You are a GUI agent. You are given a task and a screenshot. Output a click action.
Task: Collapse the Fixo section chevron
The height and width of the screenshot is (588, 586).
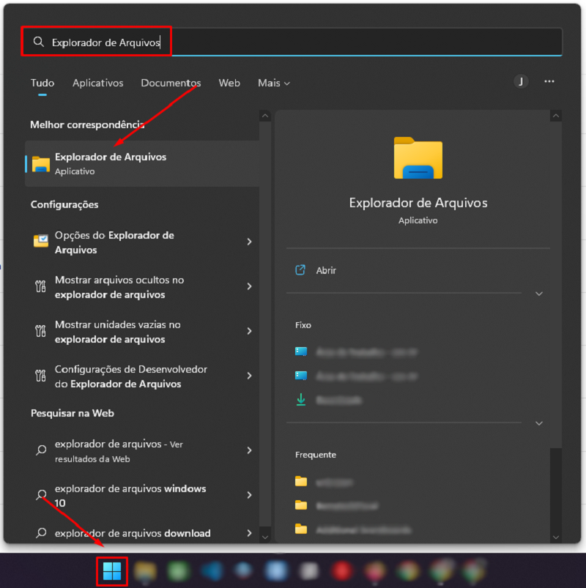[539, 423]
